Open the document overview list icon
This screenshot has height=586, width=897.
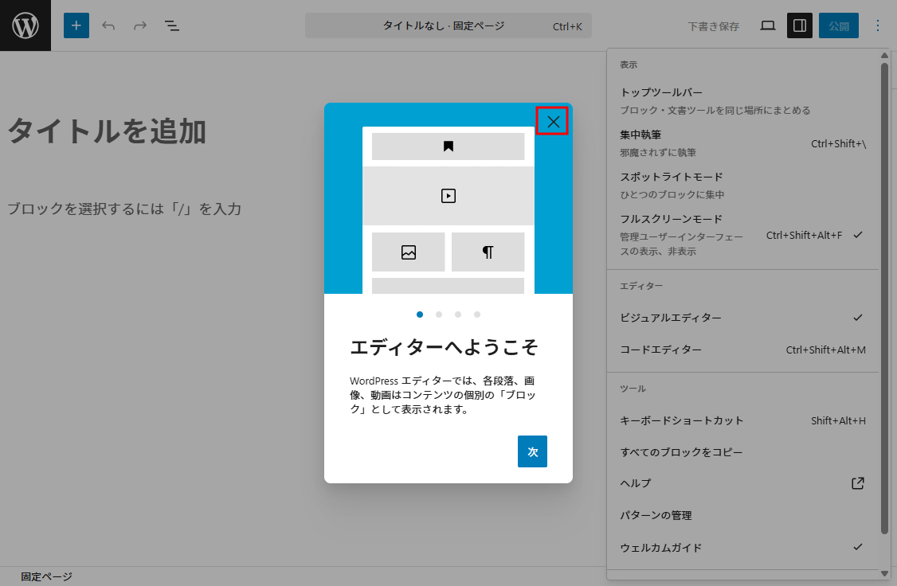coord(172,25)
